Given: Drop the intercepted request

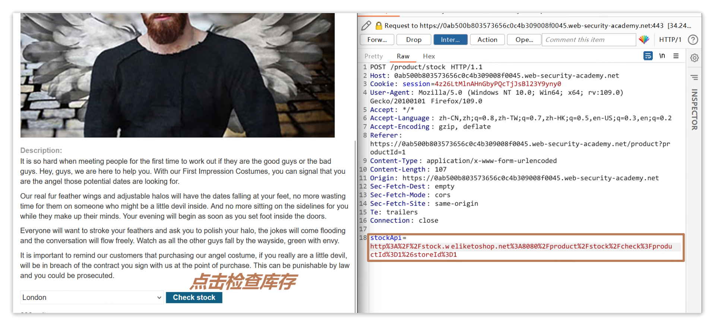Looking at the screenshot, I should coord(414,40).
